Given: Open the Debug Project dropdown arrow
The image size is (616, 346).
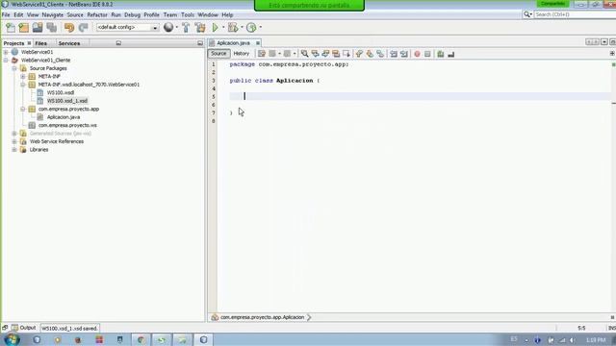Looking at the screenshot, I should (242, 28).
